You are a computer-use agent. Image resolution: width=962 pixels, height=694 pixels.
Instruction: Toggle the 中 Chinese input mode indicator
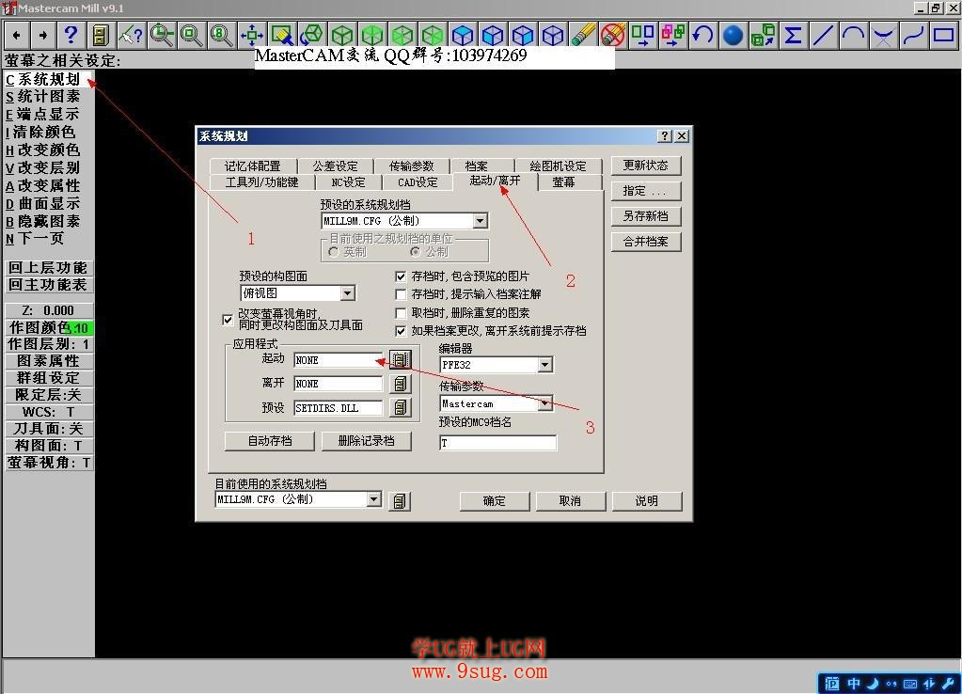[854, 683]
